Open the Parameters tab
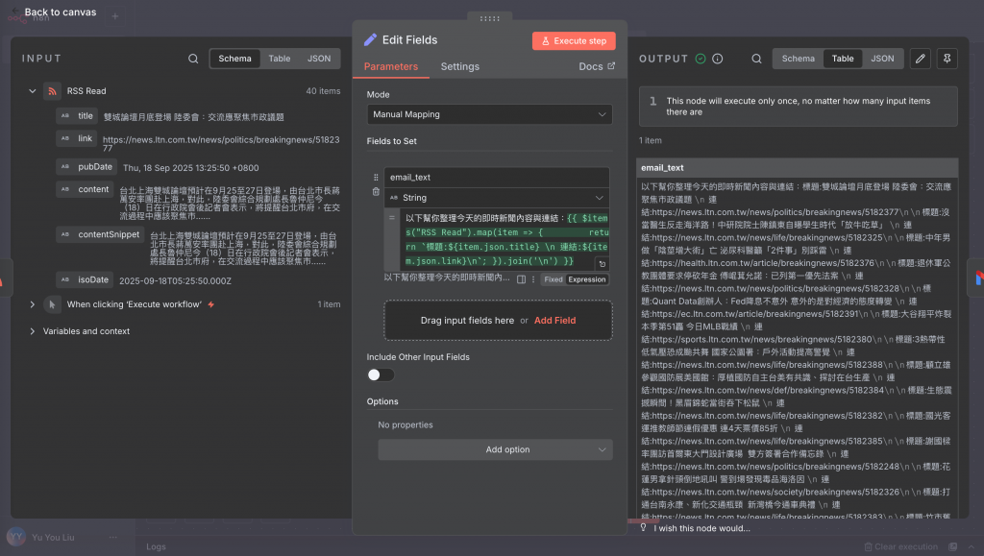The width and height of the screenshot is (984, 556). [x=390, y=66]
